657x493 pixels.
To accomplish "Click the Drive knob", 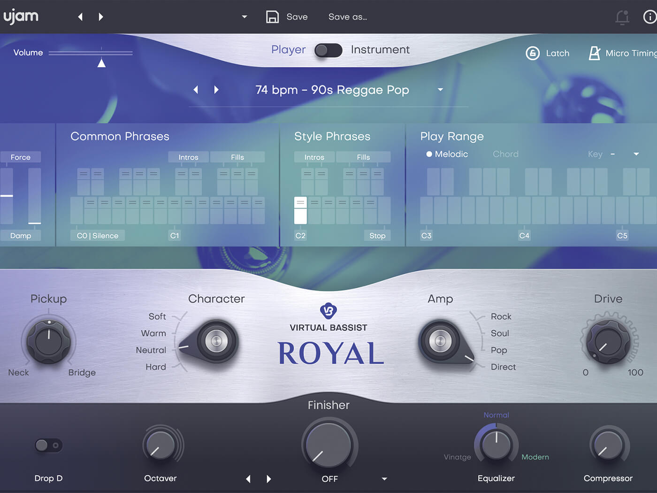I will pos(608,341).
